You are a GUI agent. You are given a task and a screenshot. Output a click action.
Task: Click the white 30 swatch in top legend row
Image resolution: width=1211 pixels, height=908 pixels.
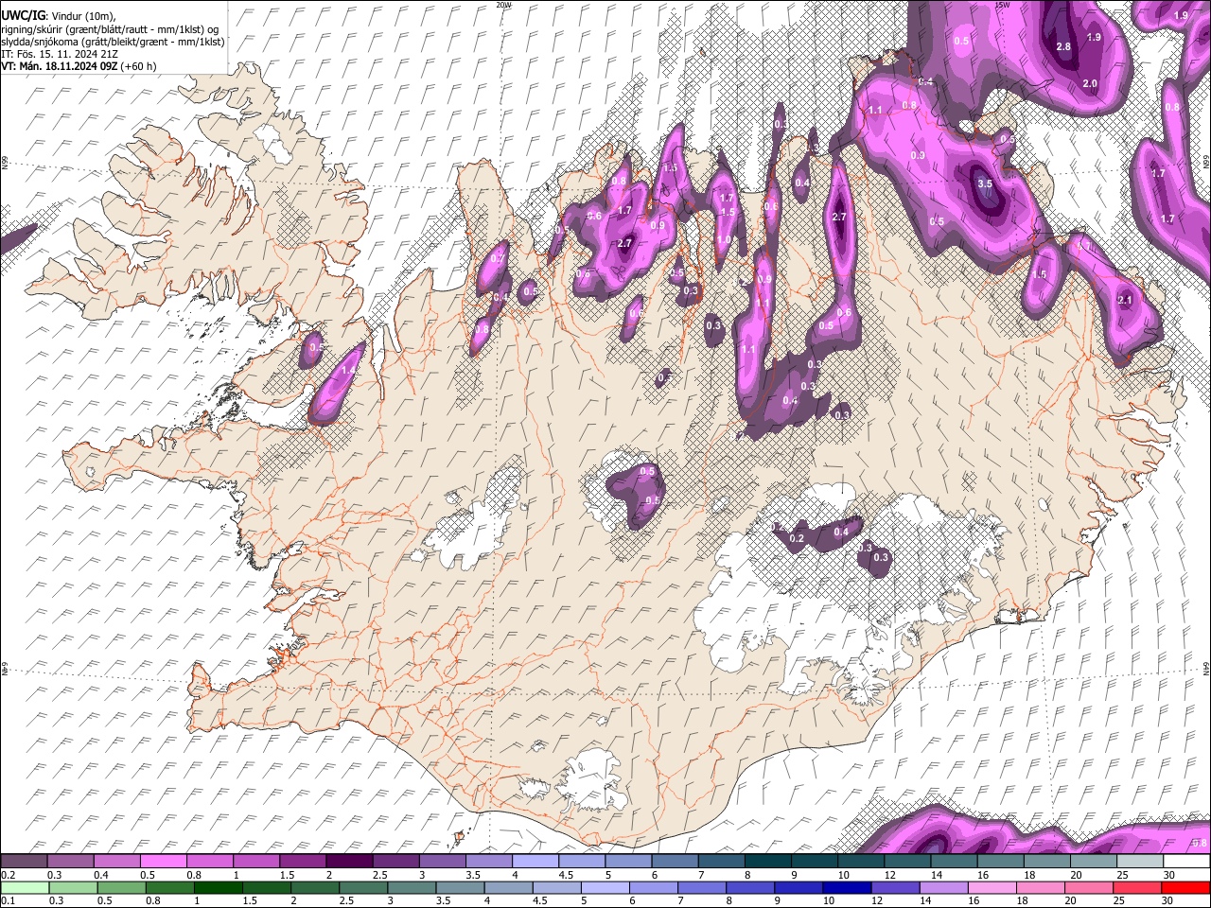(1186, 861)
